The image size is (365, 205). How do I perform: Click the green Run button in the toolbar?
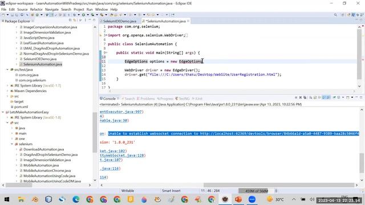83,15
